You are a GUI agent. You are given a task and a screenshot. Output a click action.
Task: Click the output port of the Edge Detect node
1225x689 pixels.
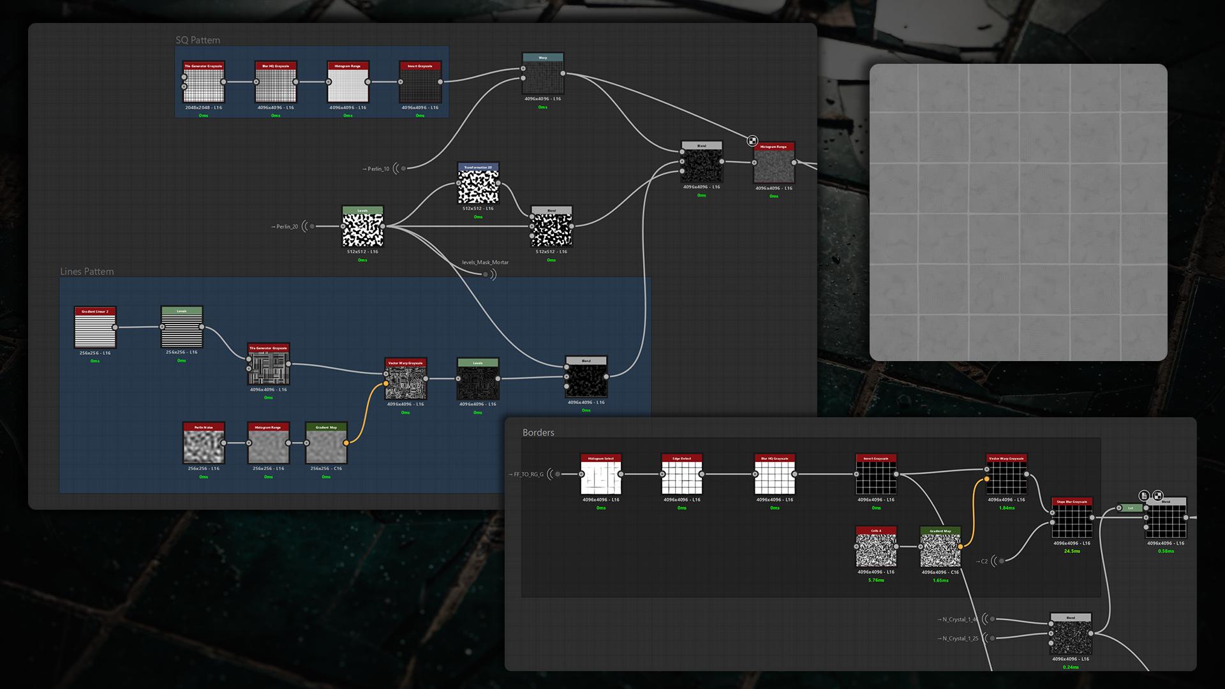pyautogui.click(x=702, y=474)
